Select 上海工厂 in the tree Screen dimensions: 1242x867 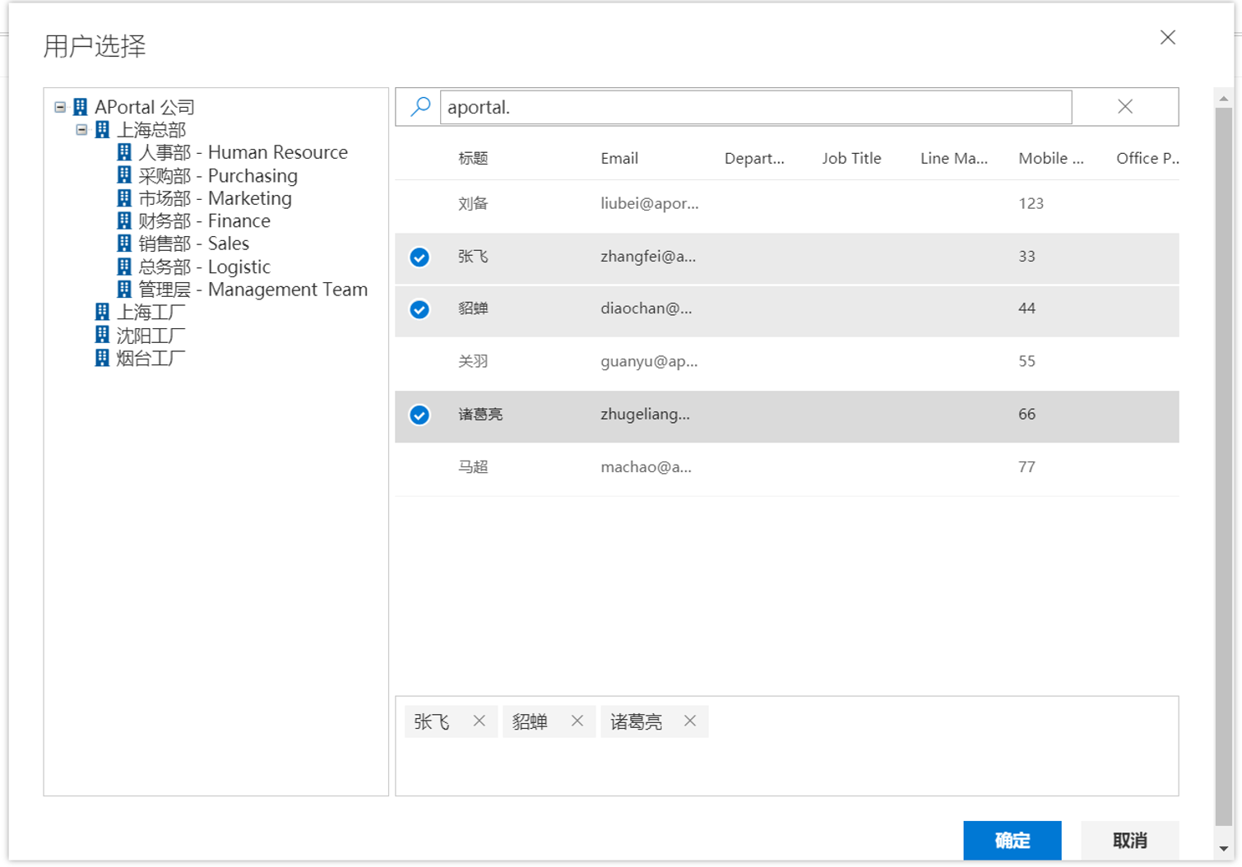151,312
